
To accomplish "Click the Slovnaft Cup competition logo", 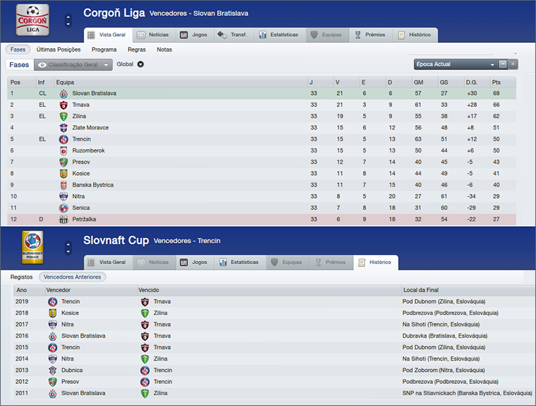I will pyautogui.click(x=32, y=247).
